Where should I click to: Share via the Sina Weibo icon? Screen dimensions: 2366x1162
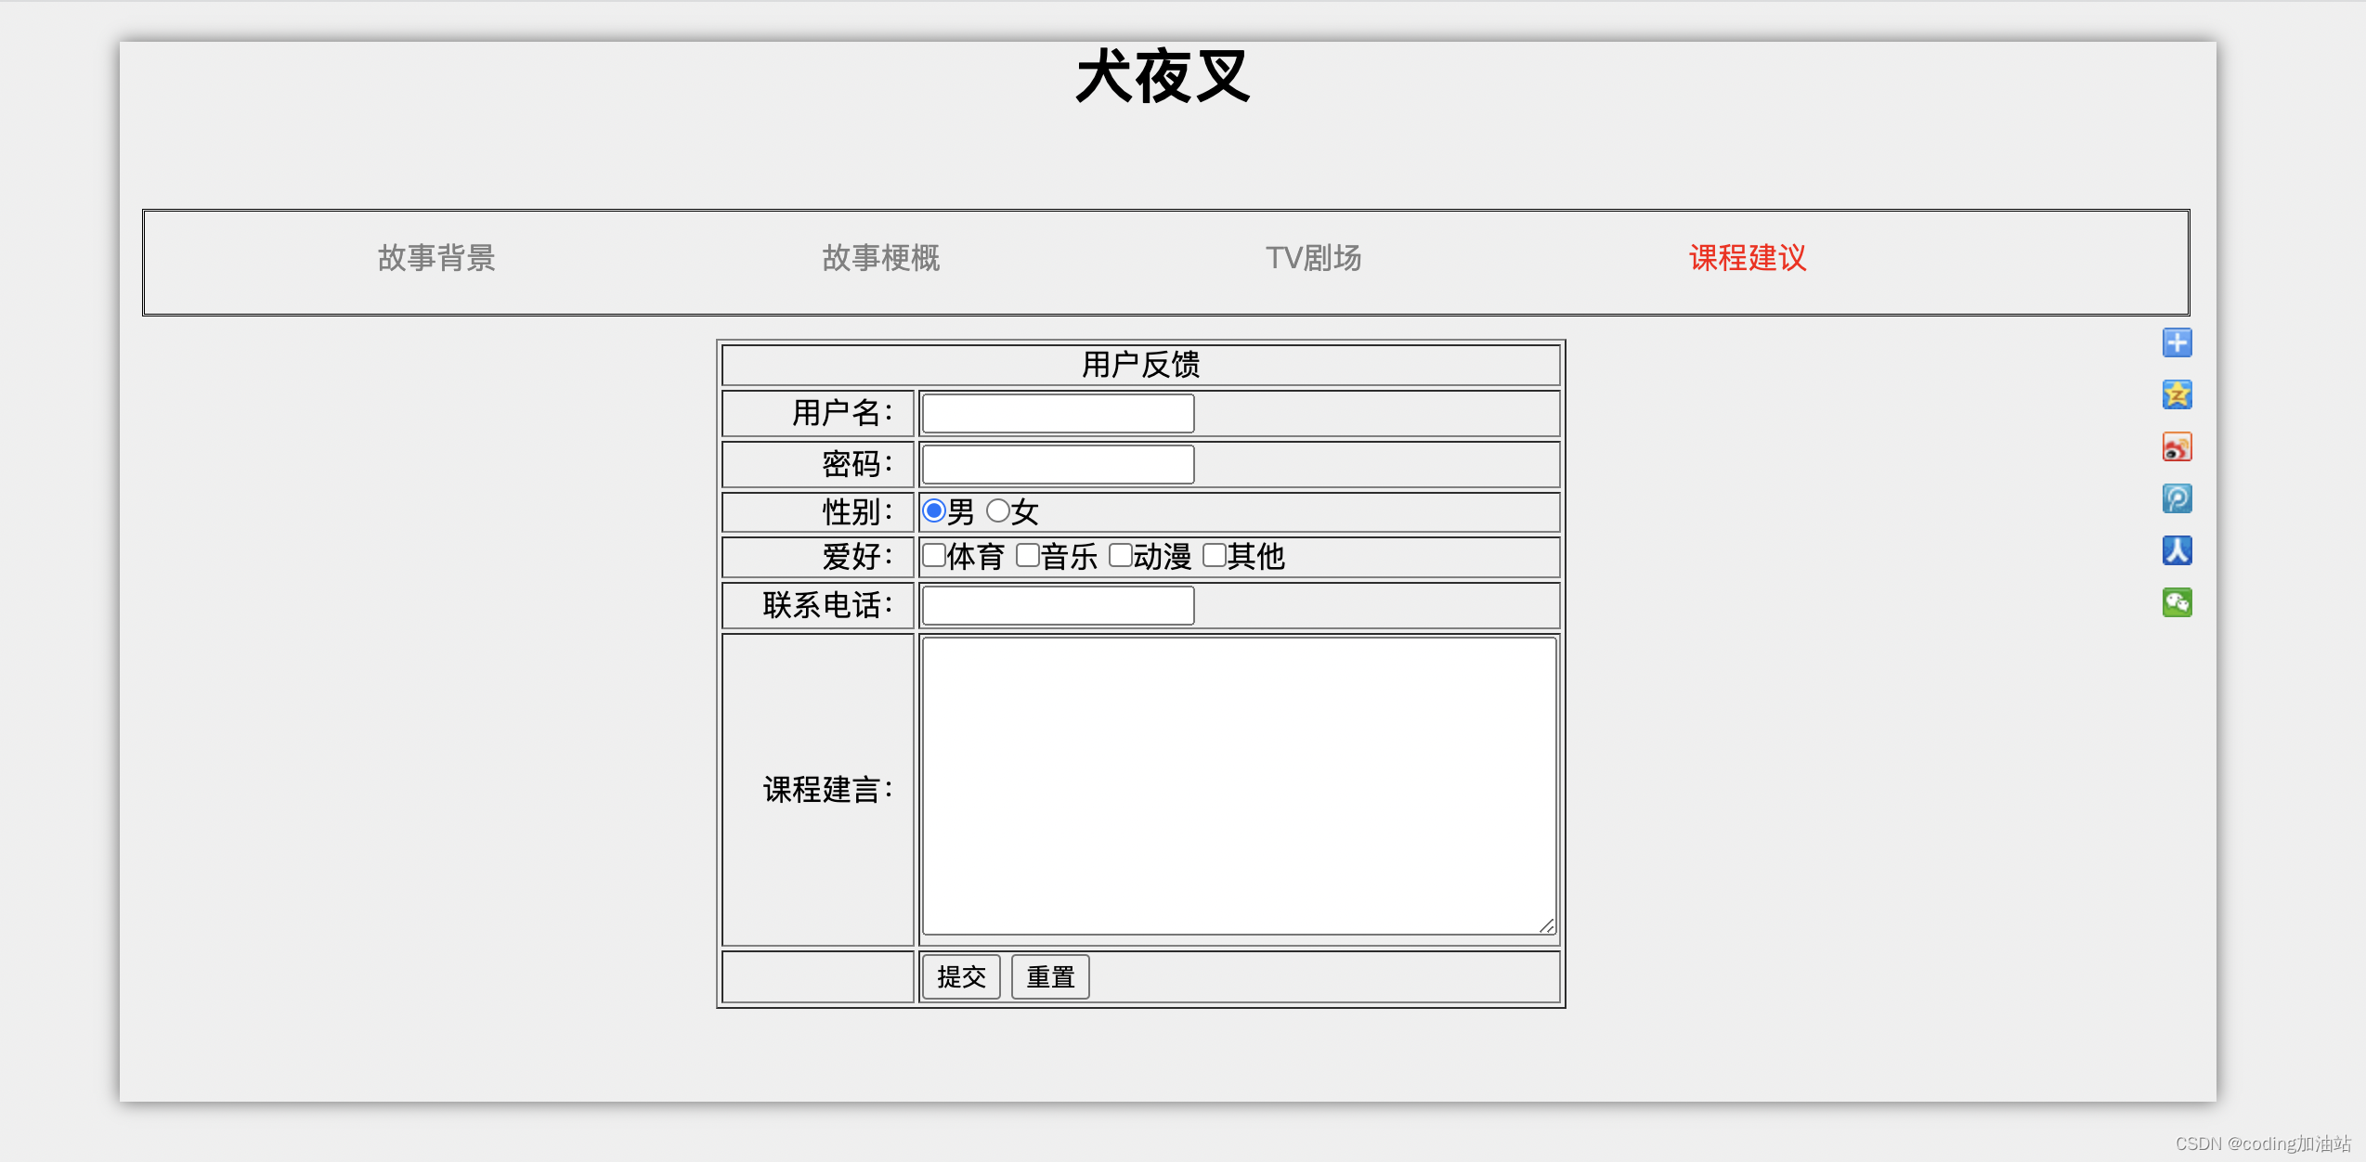2177,446
